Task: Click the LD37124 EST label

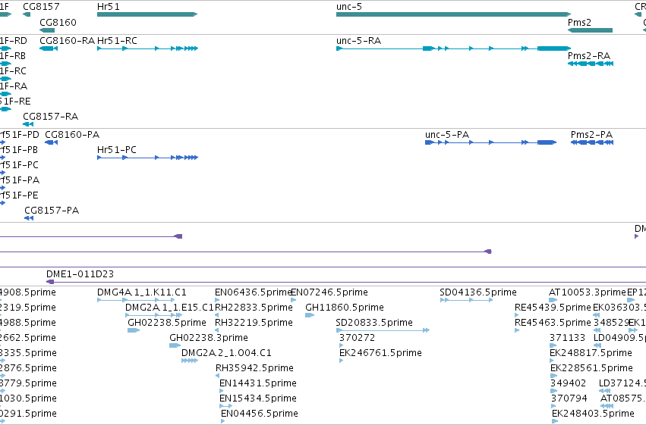Action: 622,383
